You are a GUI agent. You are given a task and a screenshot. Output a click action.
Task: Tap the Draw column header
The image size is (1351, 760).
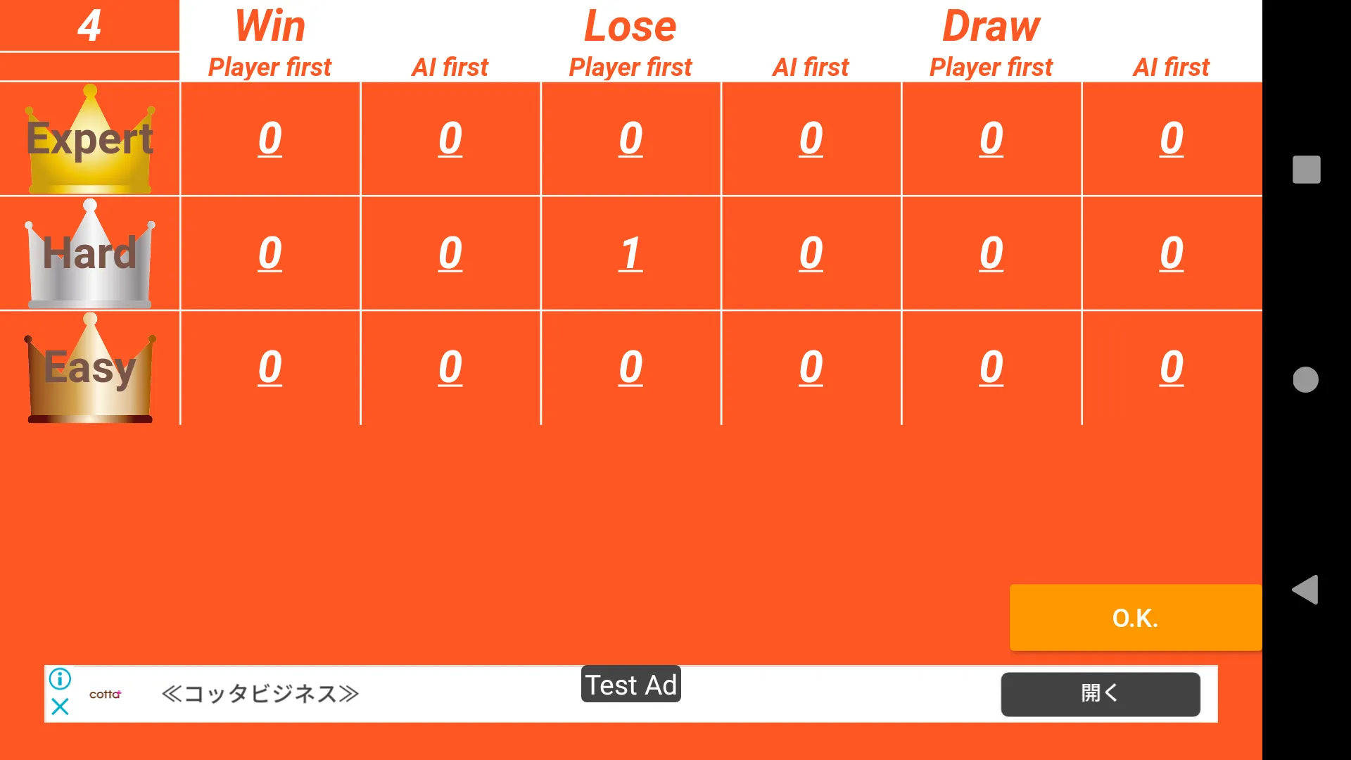[991, 25]
